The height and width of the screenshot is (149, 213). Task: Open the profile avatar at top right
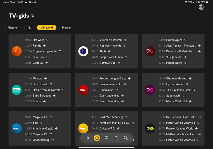(202, 7)
